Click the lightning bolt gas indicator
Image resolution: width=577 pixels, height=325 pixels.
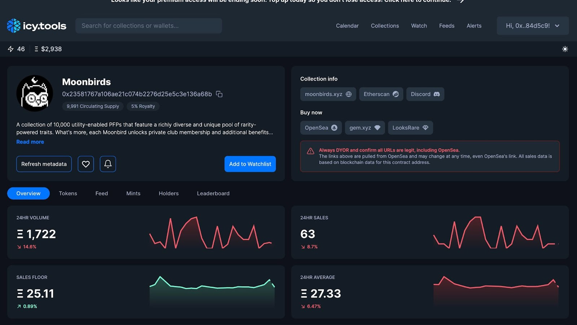[x=11, y=49]
